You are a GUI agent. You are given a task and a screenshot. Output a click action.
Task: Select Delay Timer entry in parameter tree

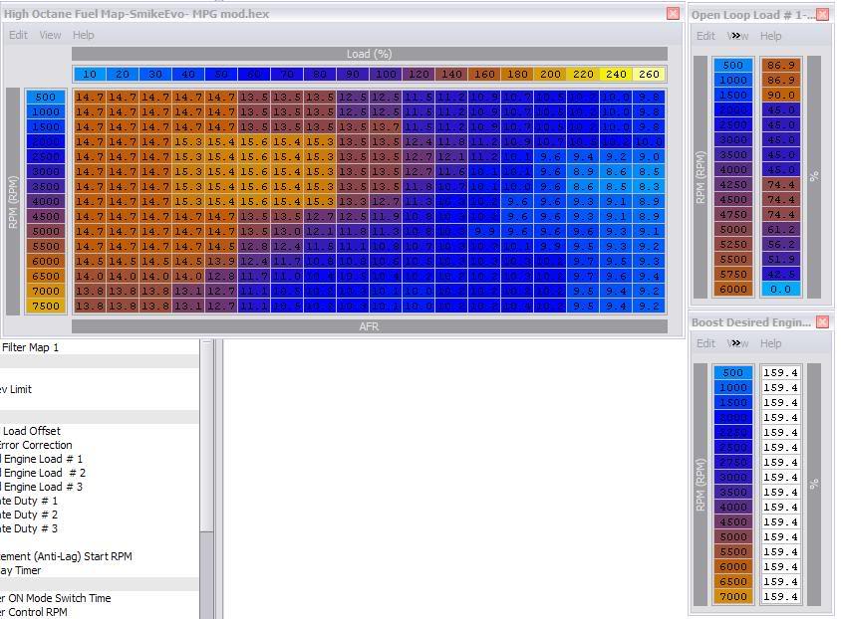(20, 569)
